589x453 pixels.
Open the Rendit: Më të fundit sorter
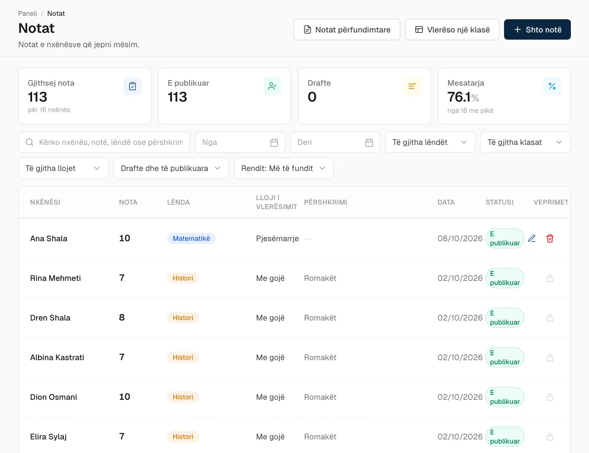click(284, 168)
